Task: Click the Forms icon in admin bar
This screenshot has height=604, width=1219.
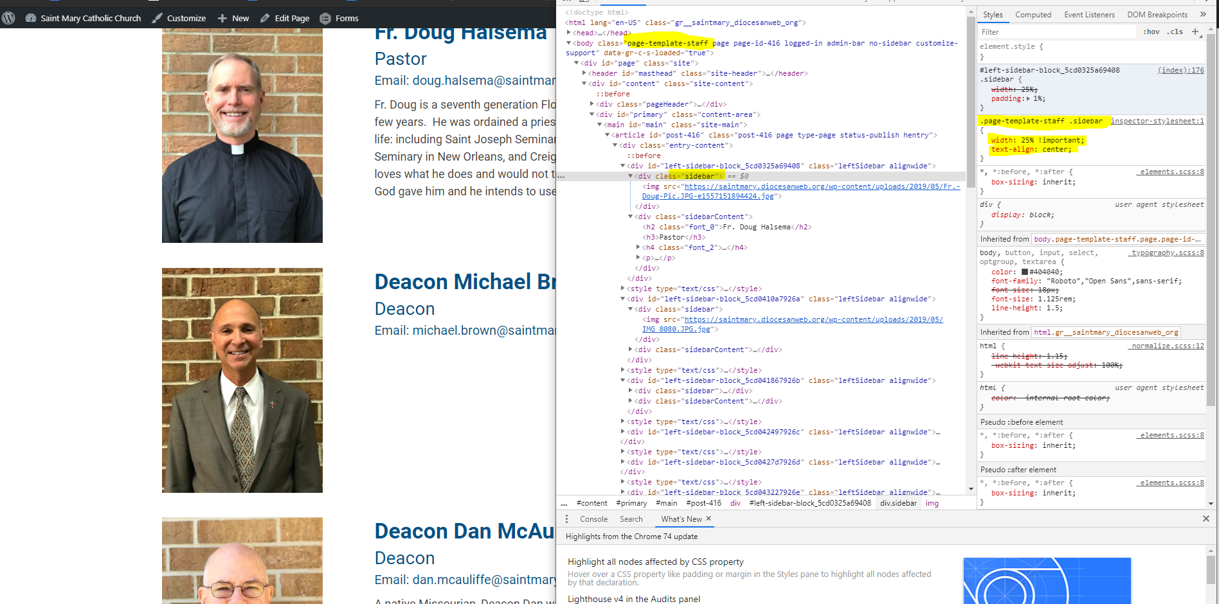Action: (x=325, y=19)
